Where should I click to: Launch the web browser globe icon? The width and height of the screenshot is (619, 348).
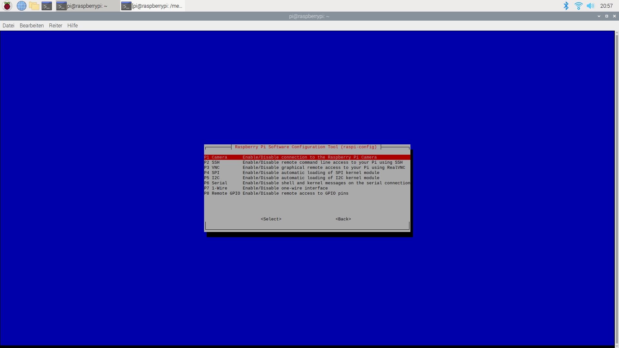click(x=21, y=6)
